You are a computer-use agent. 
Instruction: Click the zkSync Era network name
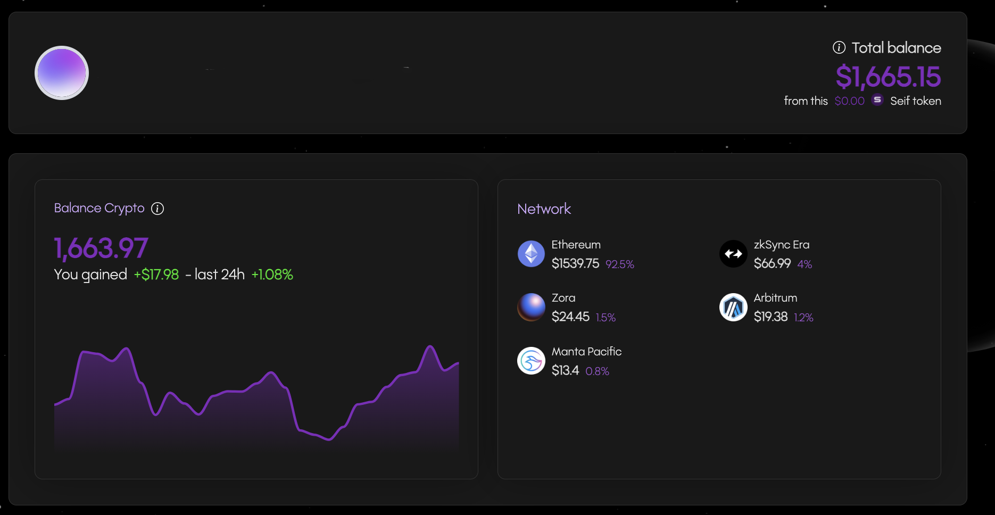click(782, 245)
